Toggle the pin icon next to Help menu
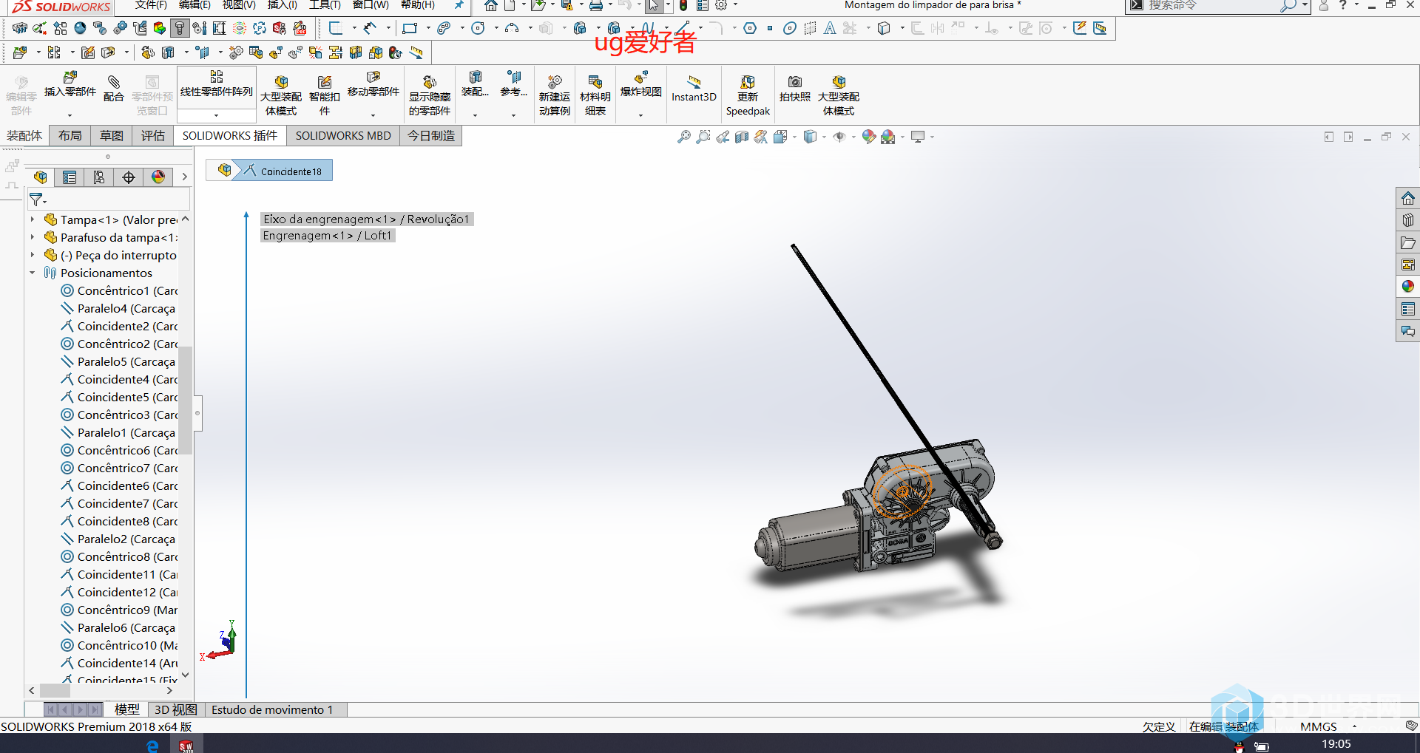The height and width of the screenshot is (753, 1420). point(459,5)
